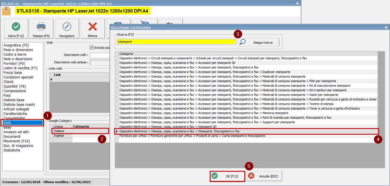Click the Ricerca (F3) field containing 'stampanti'
The height and width of the screenshot is (186, 390).
[177, 42]
